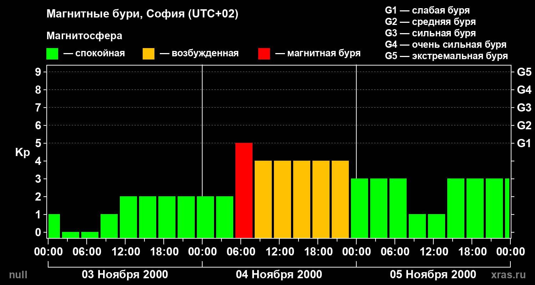Click the red 'магнитная буря' legend swatch
The height and width of the screenshot is (285, 535).
(264, 54)
